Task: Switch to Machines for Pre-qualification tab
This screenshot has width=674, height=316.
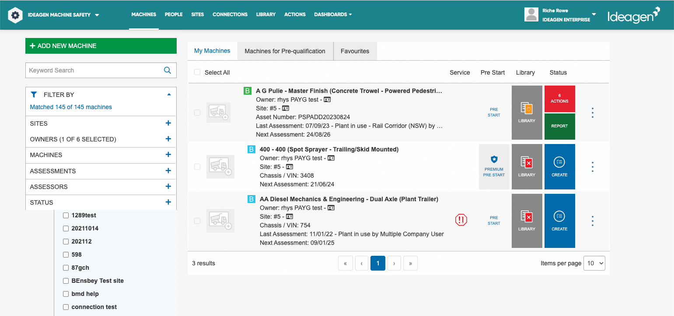Action: point(285,51)
